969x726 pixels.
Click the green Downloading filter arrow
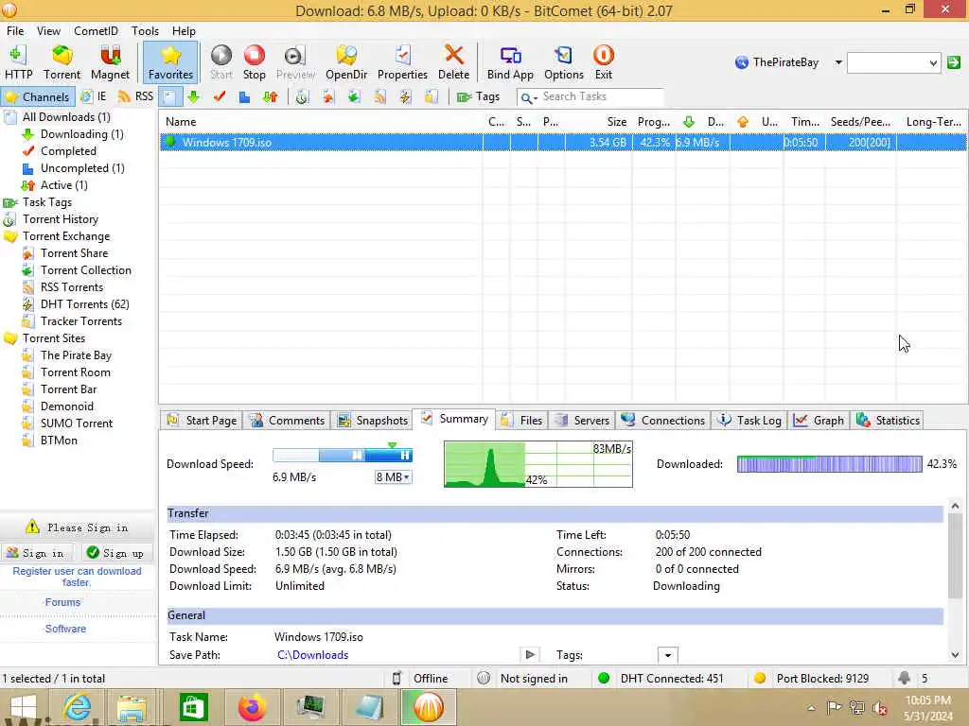click(193, 97)
